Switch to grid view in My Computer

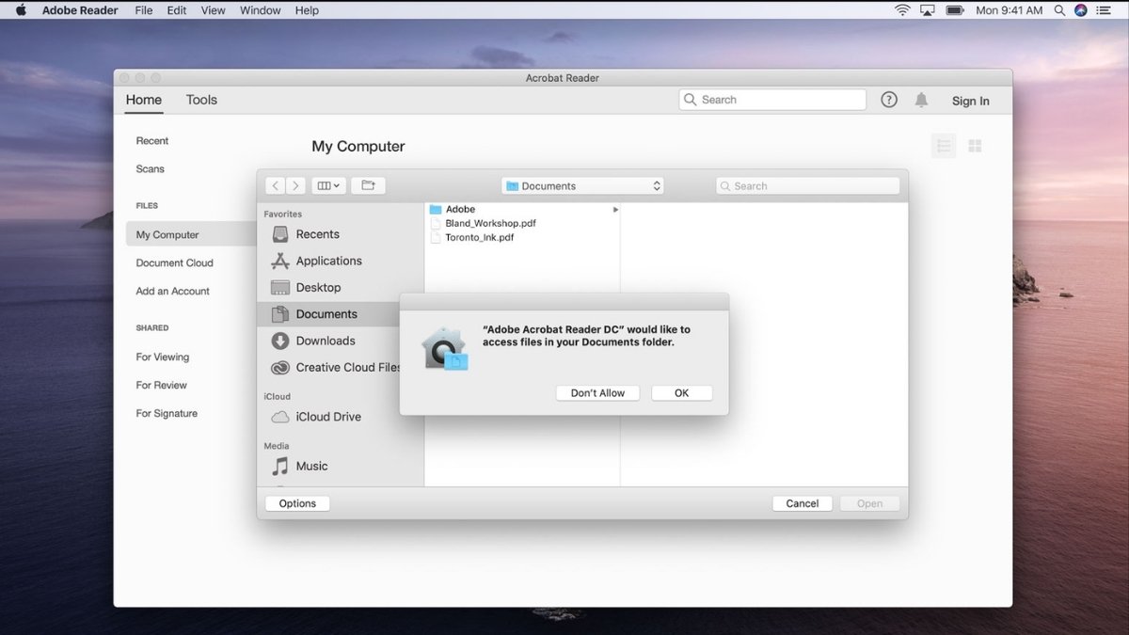click(x=975, y=146)
